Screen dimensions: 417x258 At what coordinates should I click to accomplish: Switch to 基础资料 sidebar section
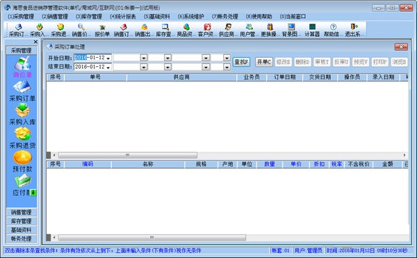coord(22,229)
